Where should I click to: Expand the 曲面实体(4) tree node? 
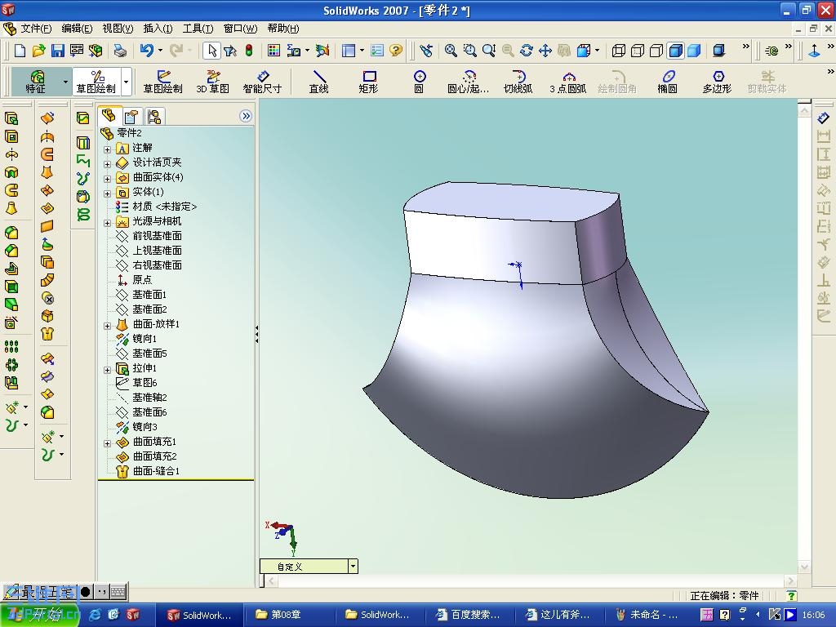(107, 179)
